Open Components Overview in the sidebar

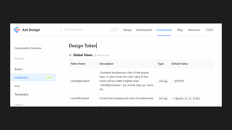[28, 48]
